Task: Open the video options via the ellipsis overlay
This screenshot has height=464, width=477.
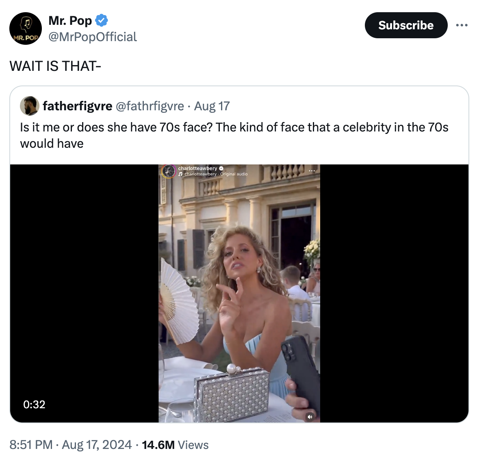Action: [312, 171]
